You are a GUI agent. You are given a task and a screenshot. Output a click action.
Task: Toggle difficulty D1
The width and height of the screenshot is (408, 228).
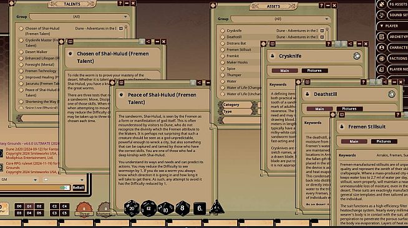click(x=29, y=206)
